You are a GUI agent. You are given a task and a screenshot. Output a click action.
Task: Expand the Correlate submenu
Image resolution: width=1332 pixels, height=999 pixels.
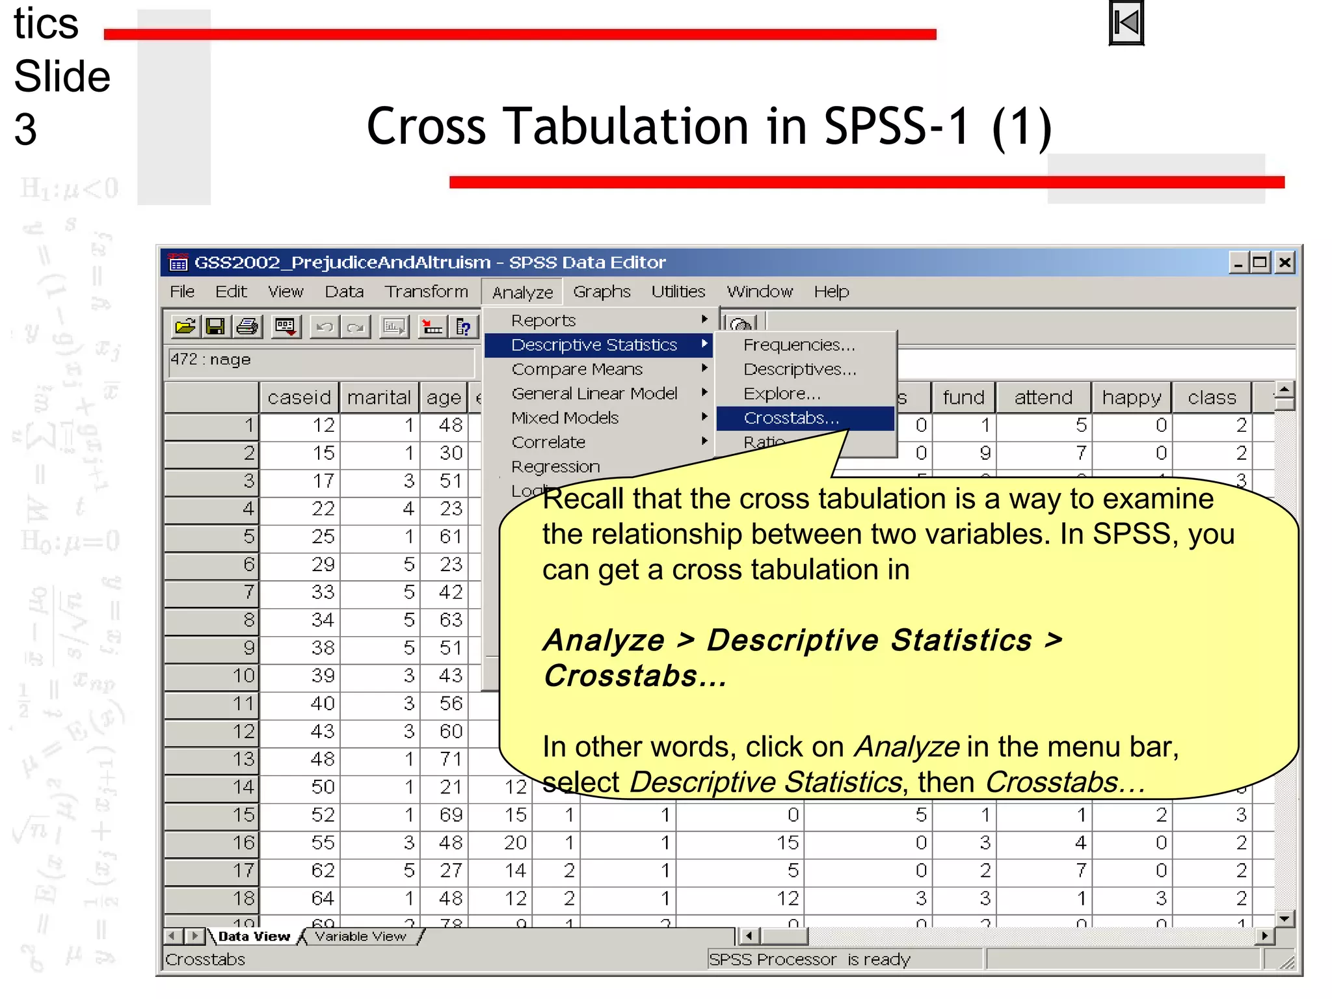598,442
